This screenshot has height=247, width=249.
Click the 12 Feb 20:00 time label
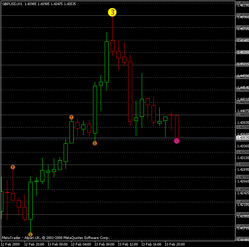(x=34, y=244)
